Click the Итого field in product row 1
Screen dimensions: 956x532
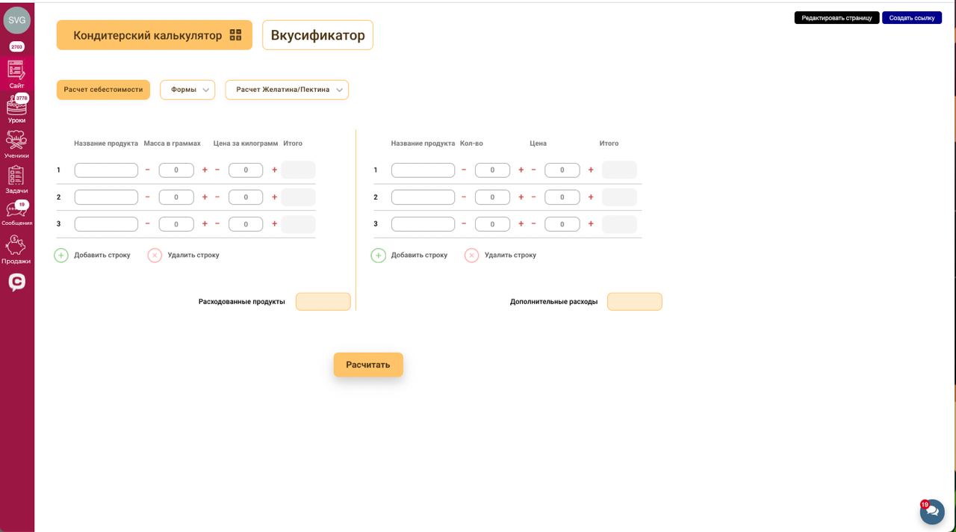299,170
